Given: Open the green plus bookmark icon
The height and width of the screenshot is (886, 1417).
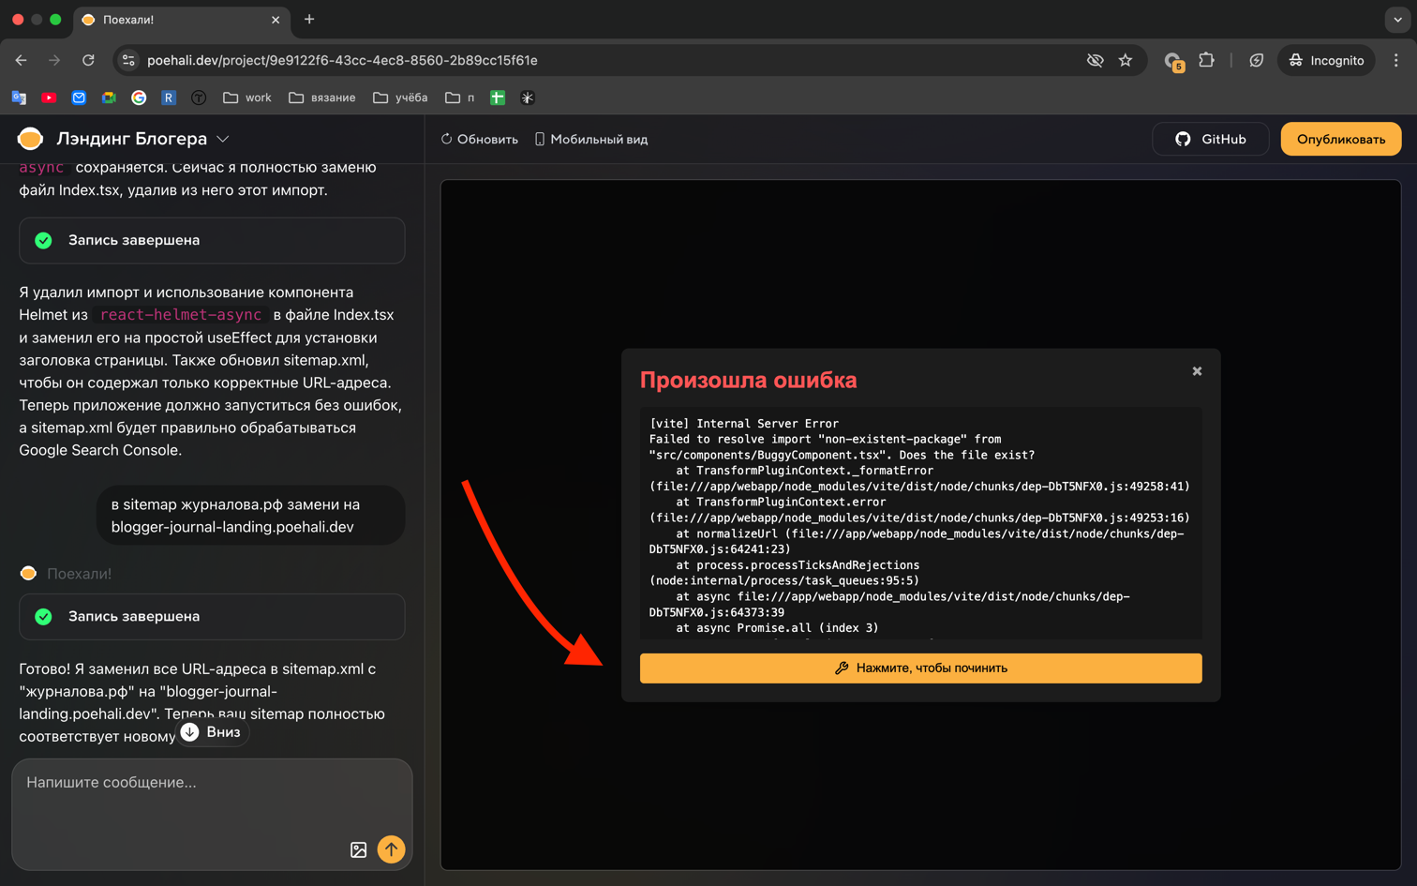Looking at the screenshot, I should pyautogui.click(x=498, y=98).
